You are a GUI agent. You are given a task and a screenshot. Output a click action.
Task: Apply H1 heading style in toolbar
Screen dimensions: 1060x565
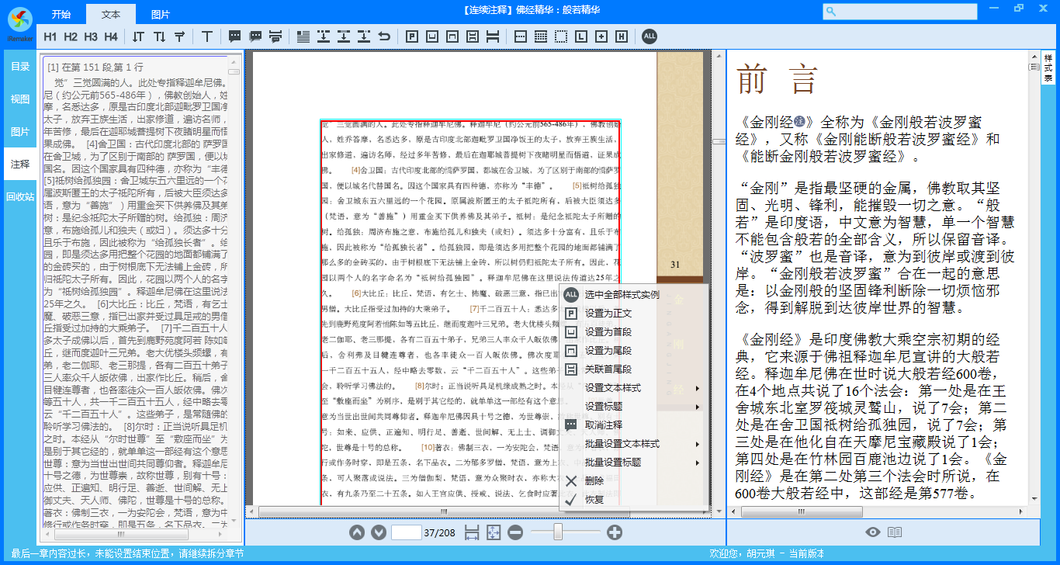click(x=50, y=36)
